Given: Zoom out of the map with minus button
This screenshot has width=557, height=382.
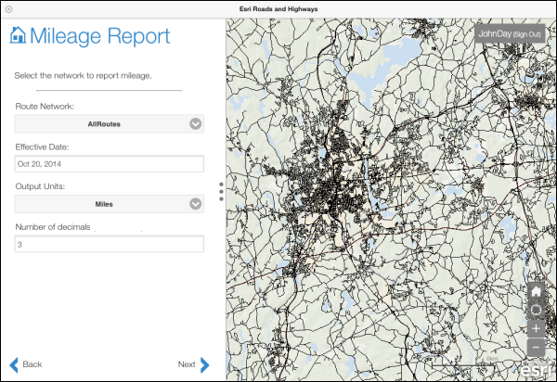Looking at the screenshot, I should (536, 346).
